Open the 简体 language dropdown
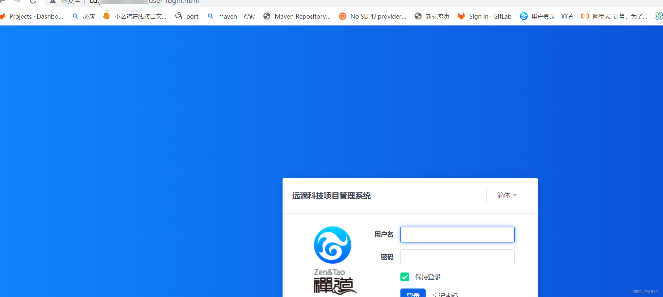 [507, 195]
